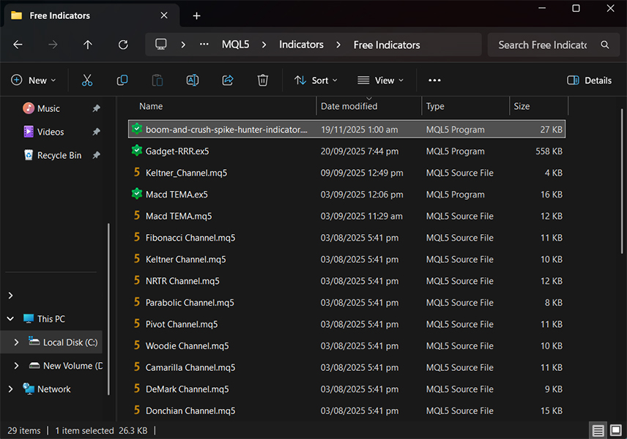This screenshot has width=627, height=439.
Task: Switch to details list view in status bar
Action: pos(598,430)
